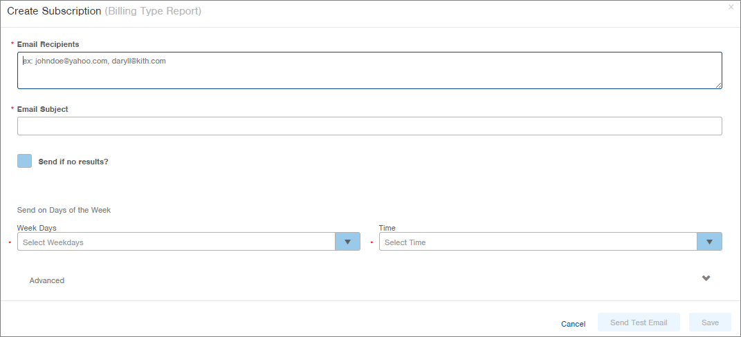Click the Advanced section label
Image resolution: width=741 pixels, height=337 pixels.
(47, 280)
